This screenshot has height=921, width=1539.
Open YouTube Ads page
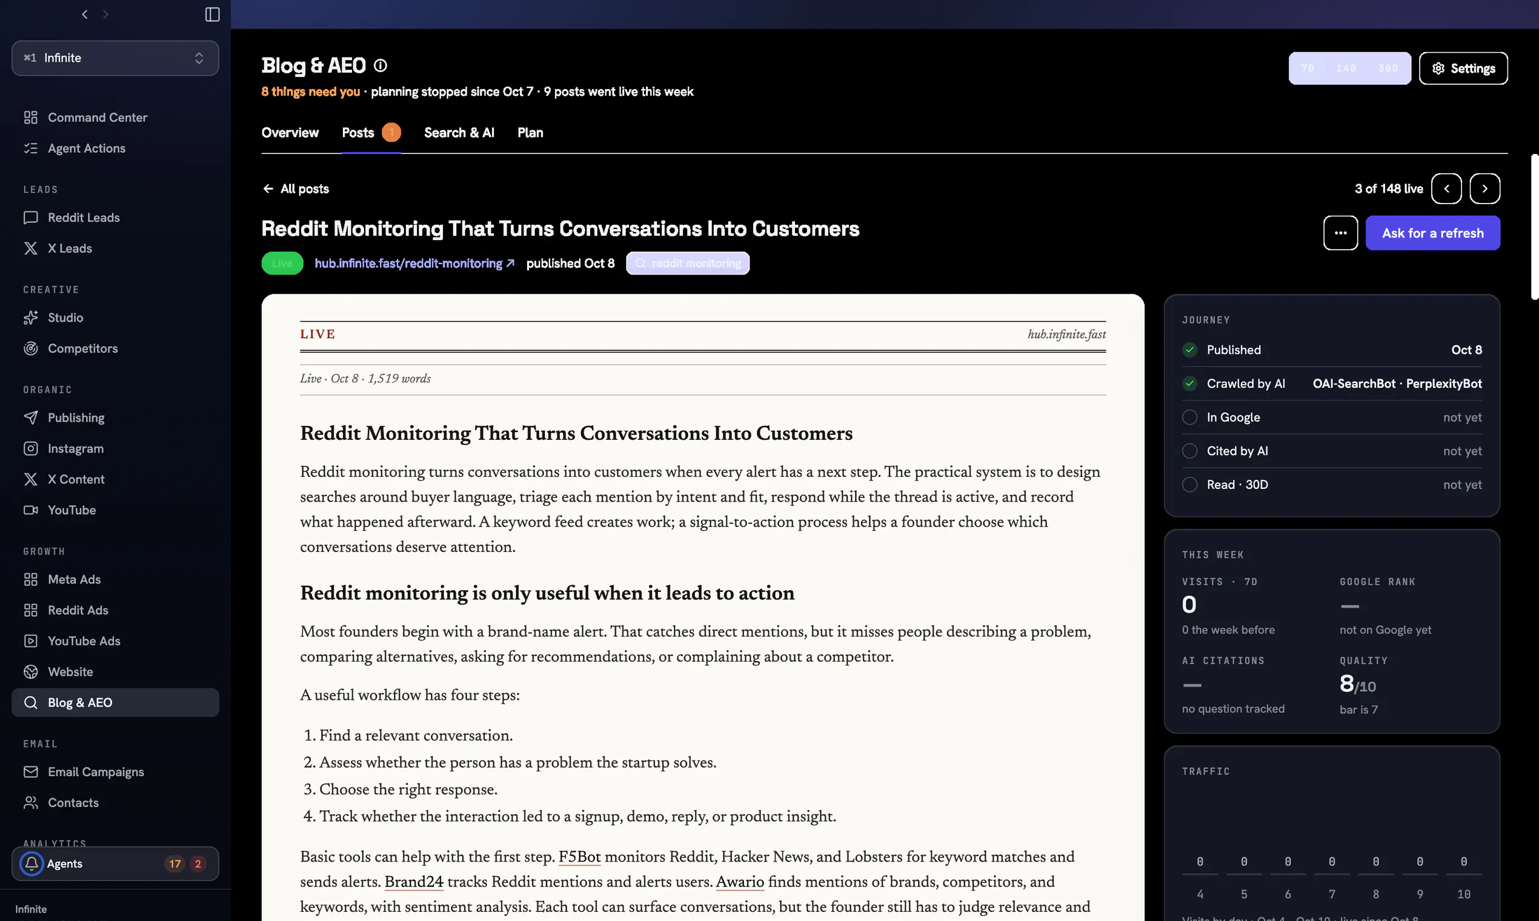(115, 641)
